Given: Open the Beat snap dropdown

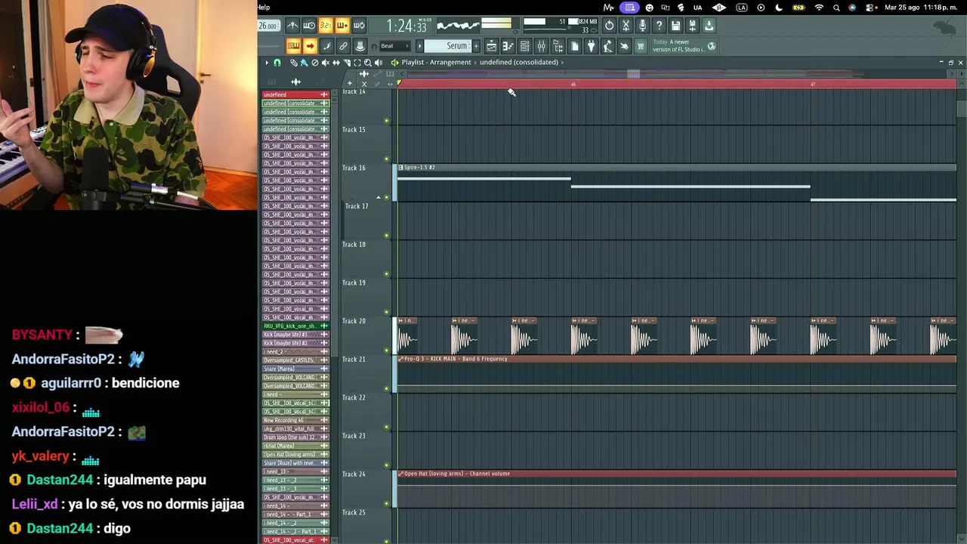Looking at the screenshot, I should click(394, 46).
